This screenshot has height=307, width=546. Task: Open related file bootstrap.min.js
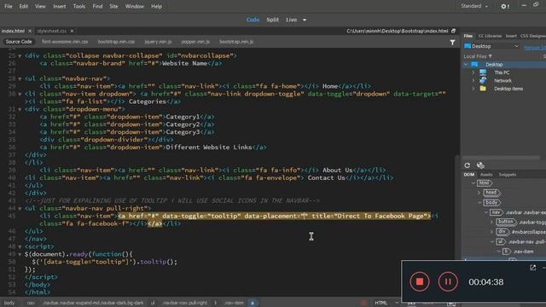(x=236, y=42)
